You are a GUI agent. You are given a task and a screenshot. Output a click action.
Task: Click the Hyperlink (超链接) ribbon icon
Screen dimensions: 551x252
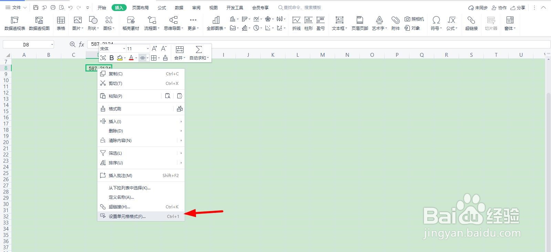pos(471,23)
